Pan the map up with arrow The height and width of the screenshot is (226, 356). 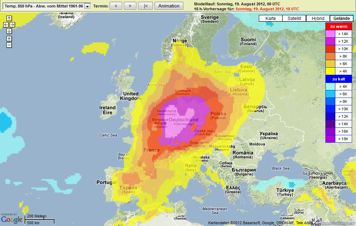coord(9,18)
